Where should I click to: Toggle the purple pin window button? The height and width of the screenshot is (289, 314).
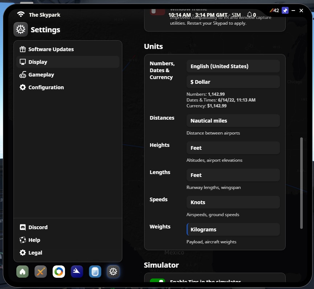click(285, 11)
